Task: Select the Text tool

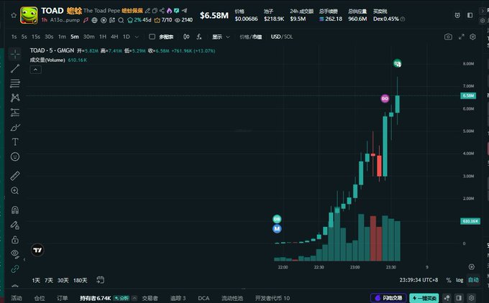Action: 15,141
